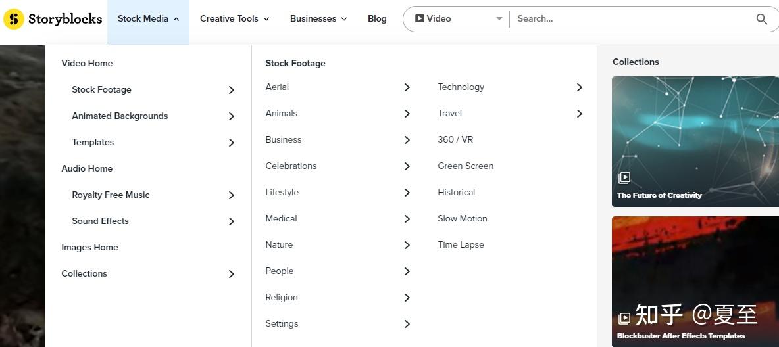This screenshot has width=779, height=347.
Task: Open the Green Screen footage category
Action: 466,166
